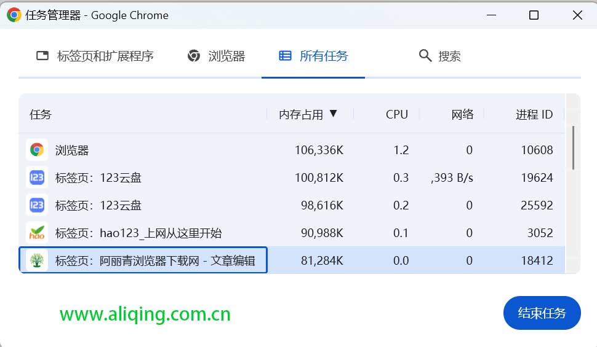This screenshot has height=347, width=597.
Task: Click CPU value 0.0
Action: click(x=401, y=261)
